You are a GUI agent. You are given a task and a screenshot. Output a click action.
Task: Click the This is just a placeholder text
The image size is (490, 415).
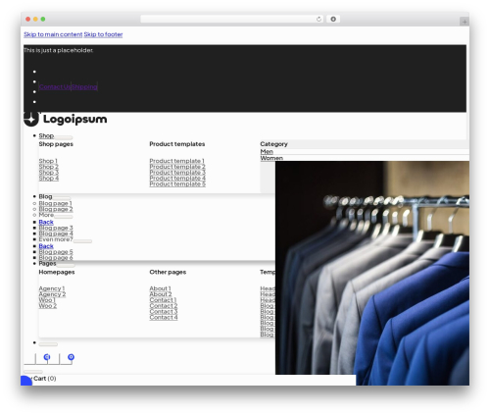point(58,50)
